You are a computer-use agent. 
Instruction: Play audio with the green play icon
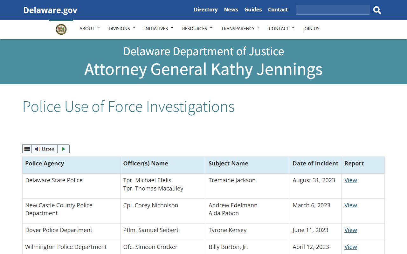pos(63,149)
